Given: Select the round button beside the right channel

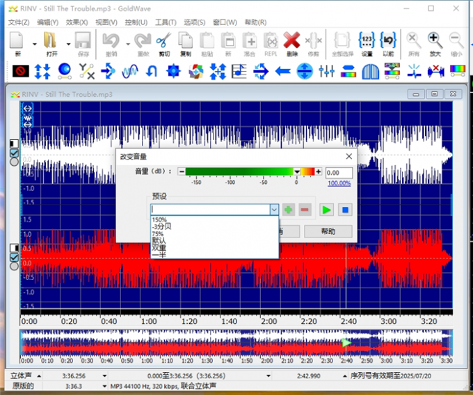Looking at the screenshot, I should click(x=14, y=266).
